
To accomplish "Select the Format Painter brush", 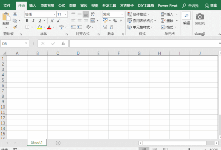I will [15, 27].
